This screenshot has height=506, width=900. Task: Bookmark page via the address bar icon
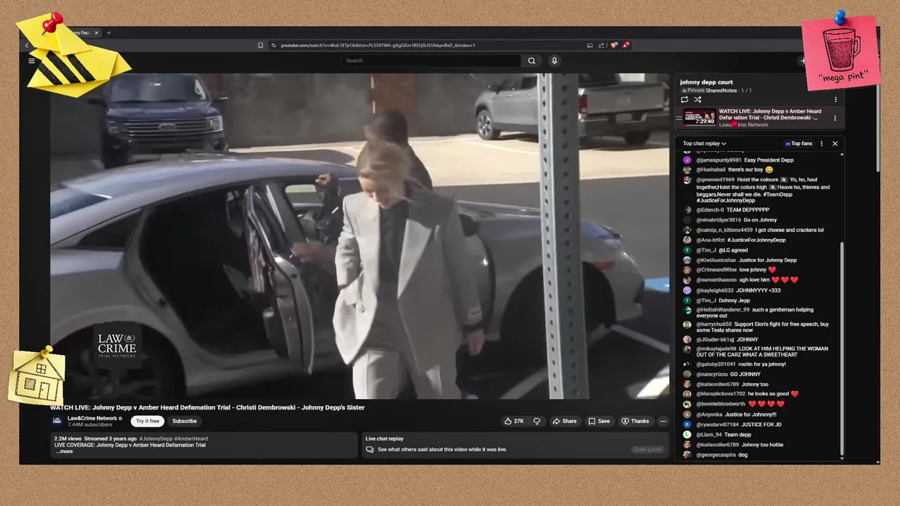pyautogui.click(x=261, y=45)
